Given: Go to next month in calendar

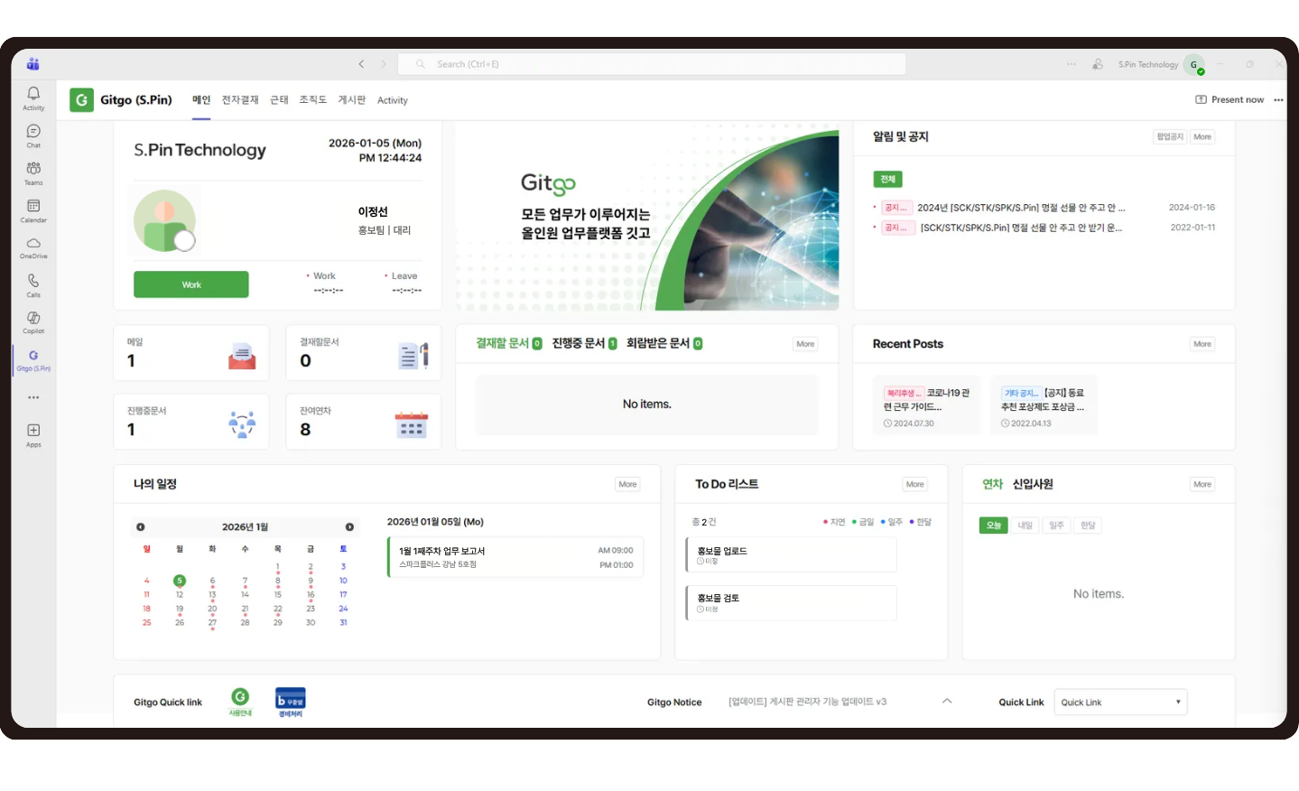Looking at the screenshot, I should tap(349, 527).
